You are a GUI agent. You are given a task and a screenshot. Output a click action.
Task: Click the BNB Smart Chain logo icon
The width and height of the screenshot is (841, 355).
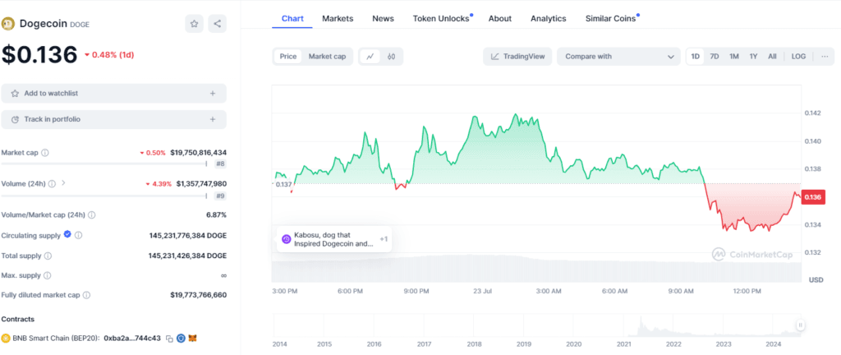[x=6, y=339]
